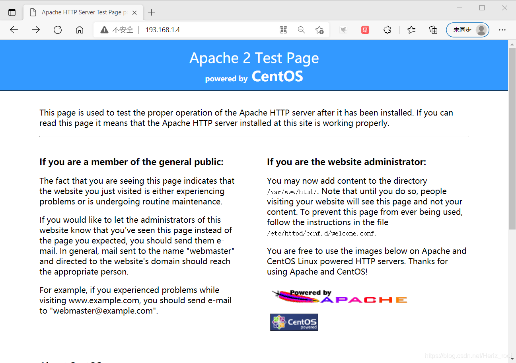Open the gray bird extension icon
The width and height of the screenshot is (516, 363).
coord(343,30)
